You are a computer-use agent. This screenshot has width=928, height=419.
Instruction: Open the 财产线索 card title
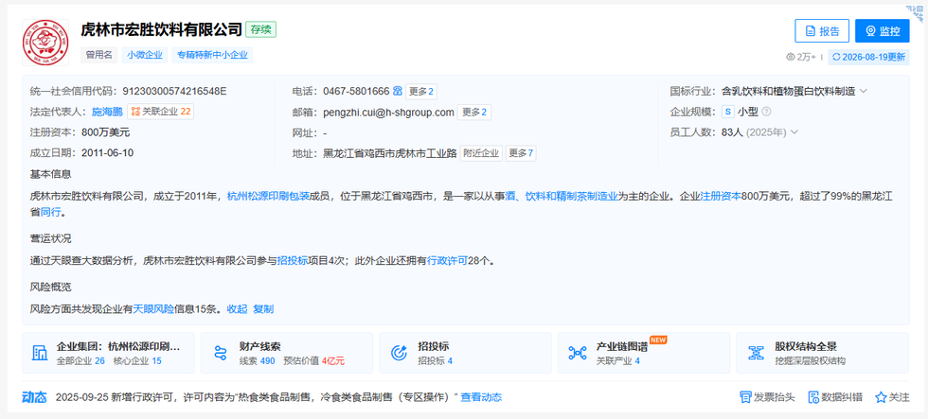(259, 347)
